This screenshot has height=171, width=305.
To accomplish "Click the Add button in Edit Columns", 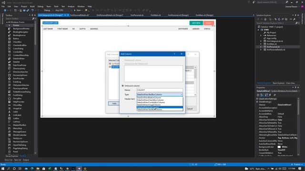I will pyautogui.click(x=114, y=104).
